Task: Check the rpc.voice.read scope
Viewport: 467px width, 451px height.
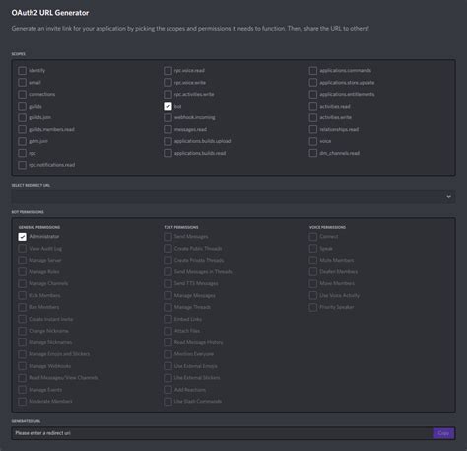Action: coord(167,71)
